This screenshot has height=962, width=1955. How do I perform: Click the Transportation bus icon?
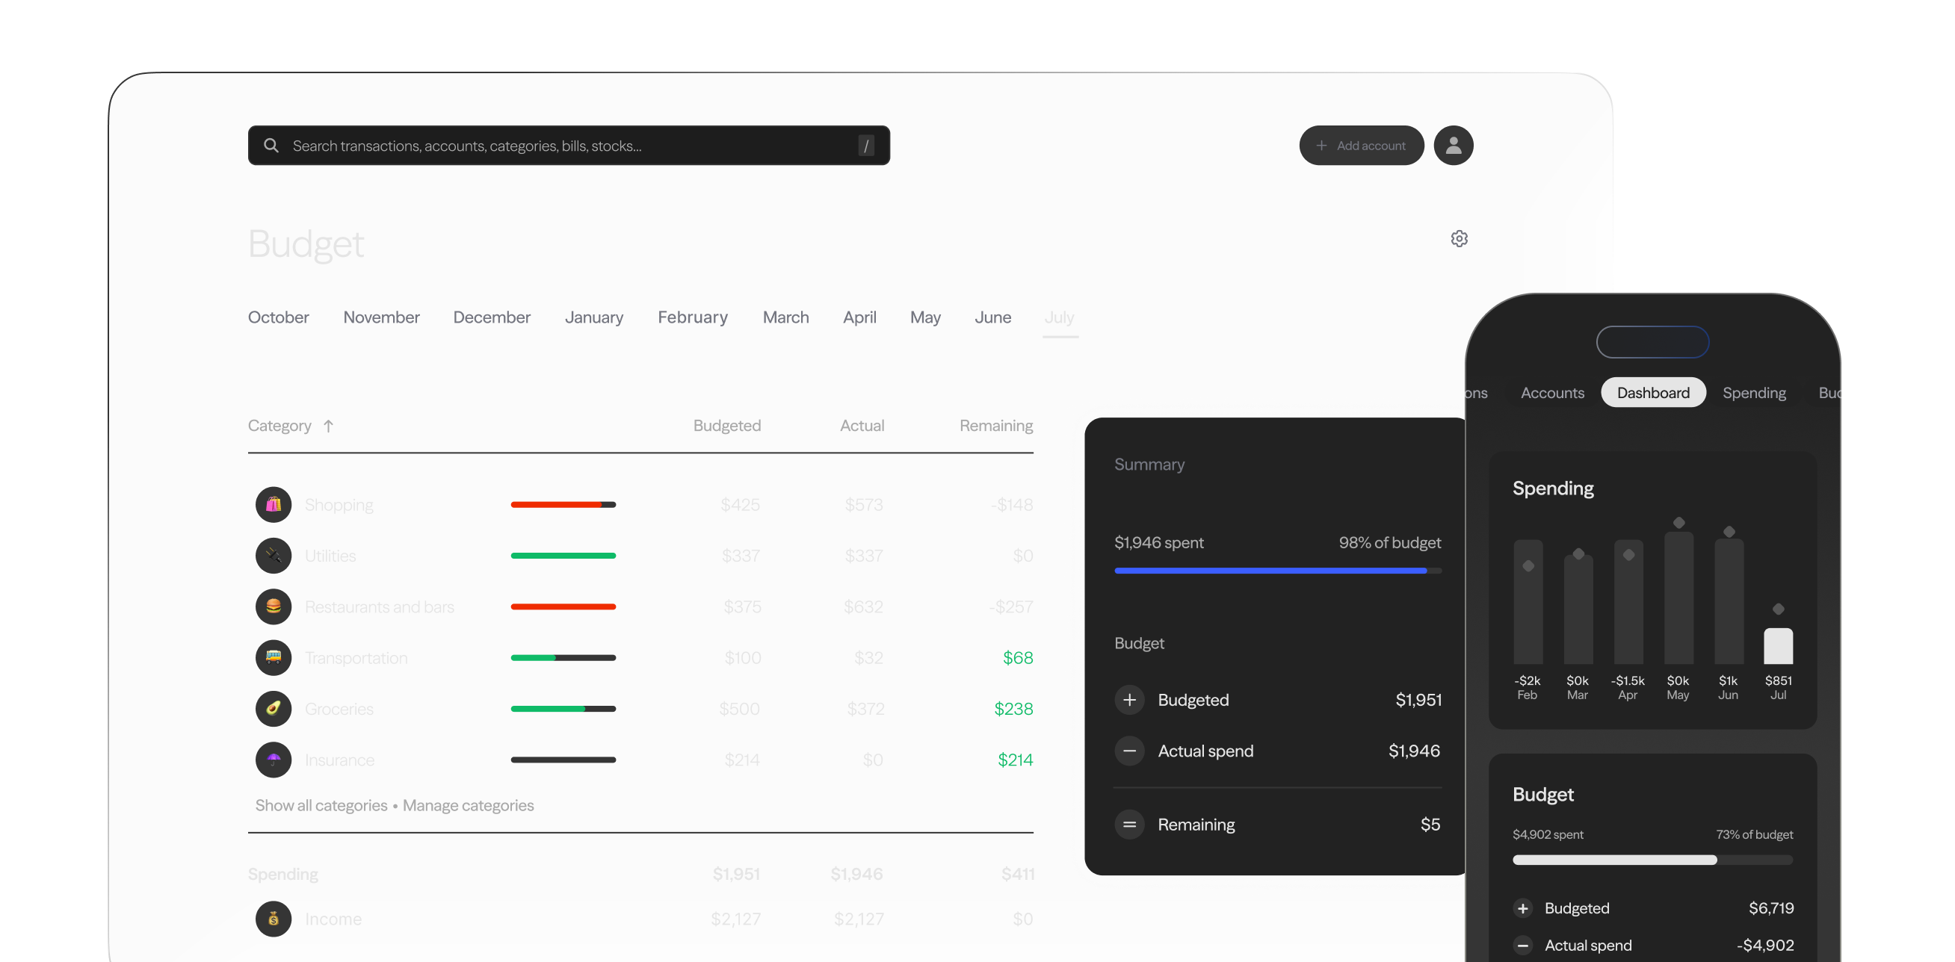pyautogui.click(x=274, y=657)
